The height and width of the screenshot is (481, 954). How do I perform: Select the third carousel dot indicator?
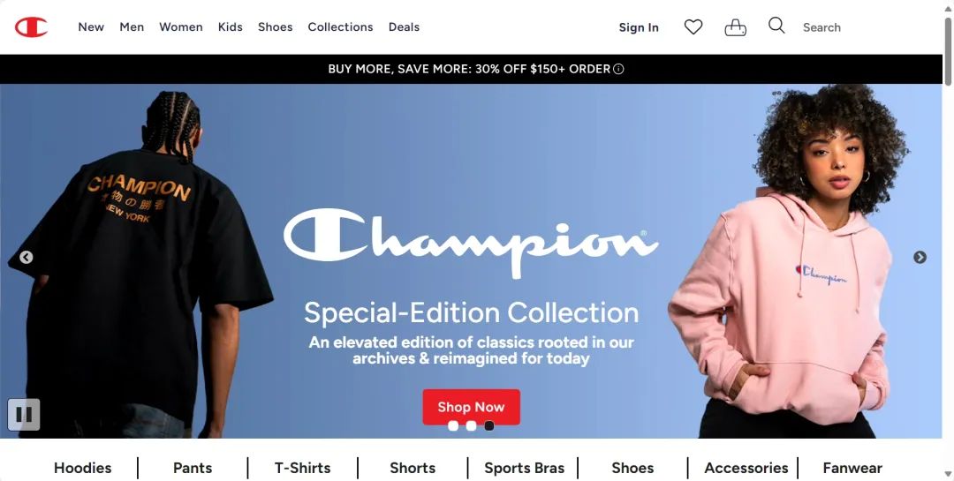pos(488,425)
